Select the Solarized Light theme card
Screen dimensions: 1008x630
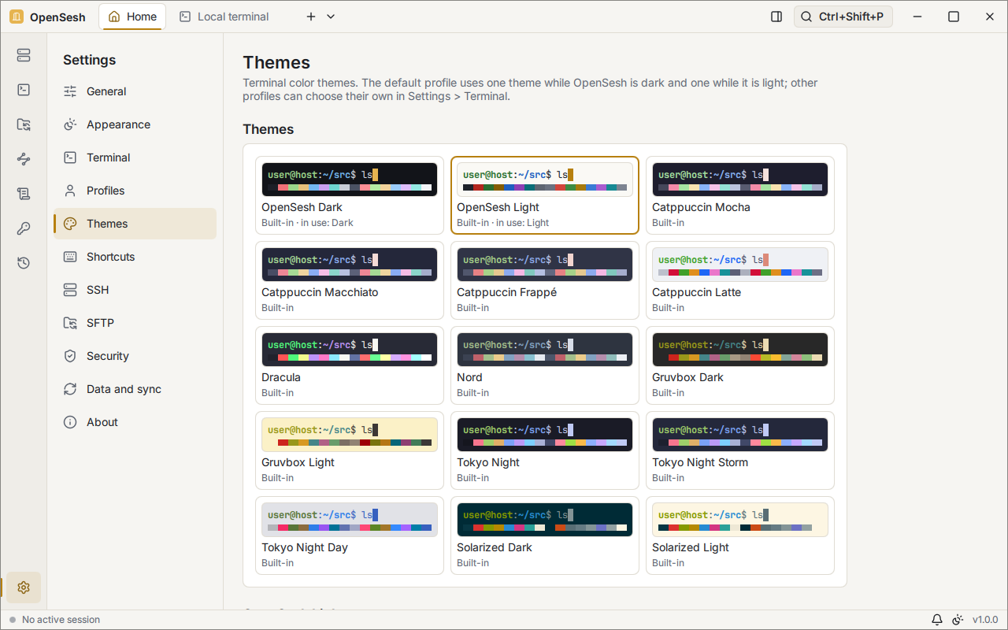point(740,535)
